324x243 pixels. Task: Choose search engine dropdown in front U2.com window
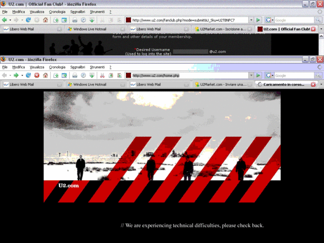[x=272, y=75]
